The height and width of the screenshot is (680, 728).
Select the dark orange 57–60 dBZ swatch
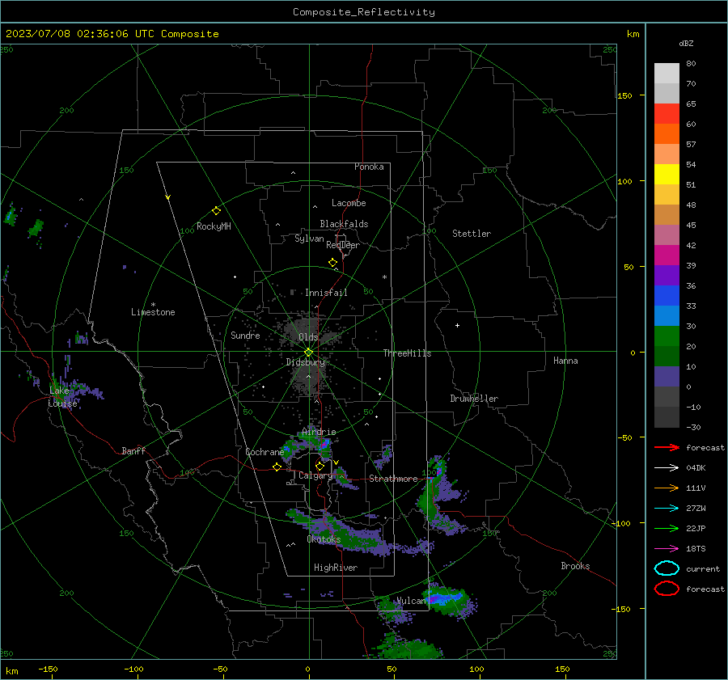pyautogui.click(x=667, y=133)
